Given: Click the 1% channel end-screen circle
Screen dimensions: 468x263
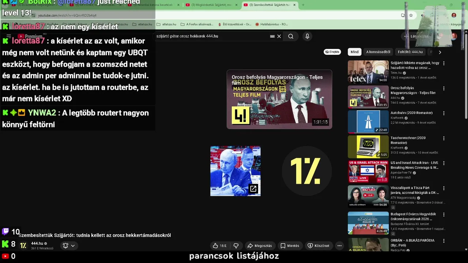Looking at the screenshot, I should pos(307,171).
